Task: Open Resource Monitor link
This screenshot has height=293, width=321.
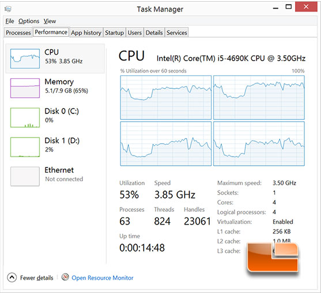Action: (x=103, y=277)
